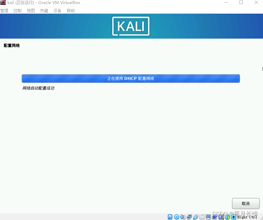Click the CPU virtualization status icon
The height and width of the screenshot is (220, 263).
[221, 217]
